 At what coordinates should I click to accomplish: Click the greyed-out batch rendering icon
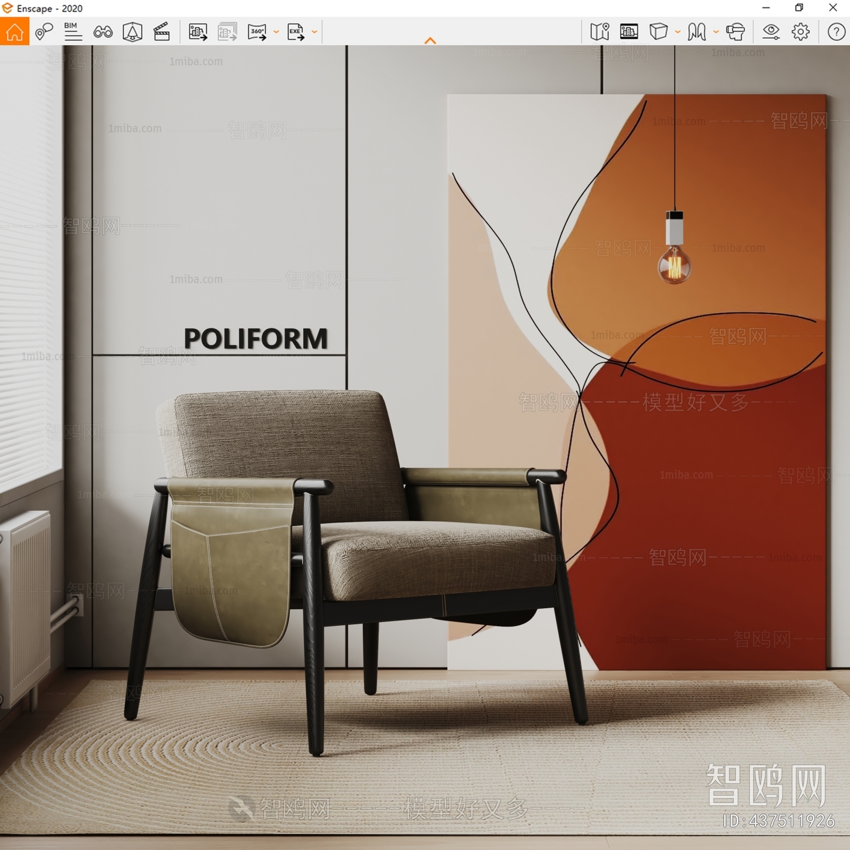coord(227,32)
